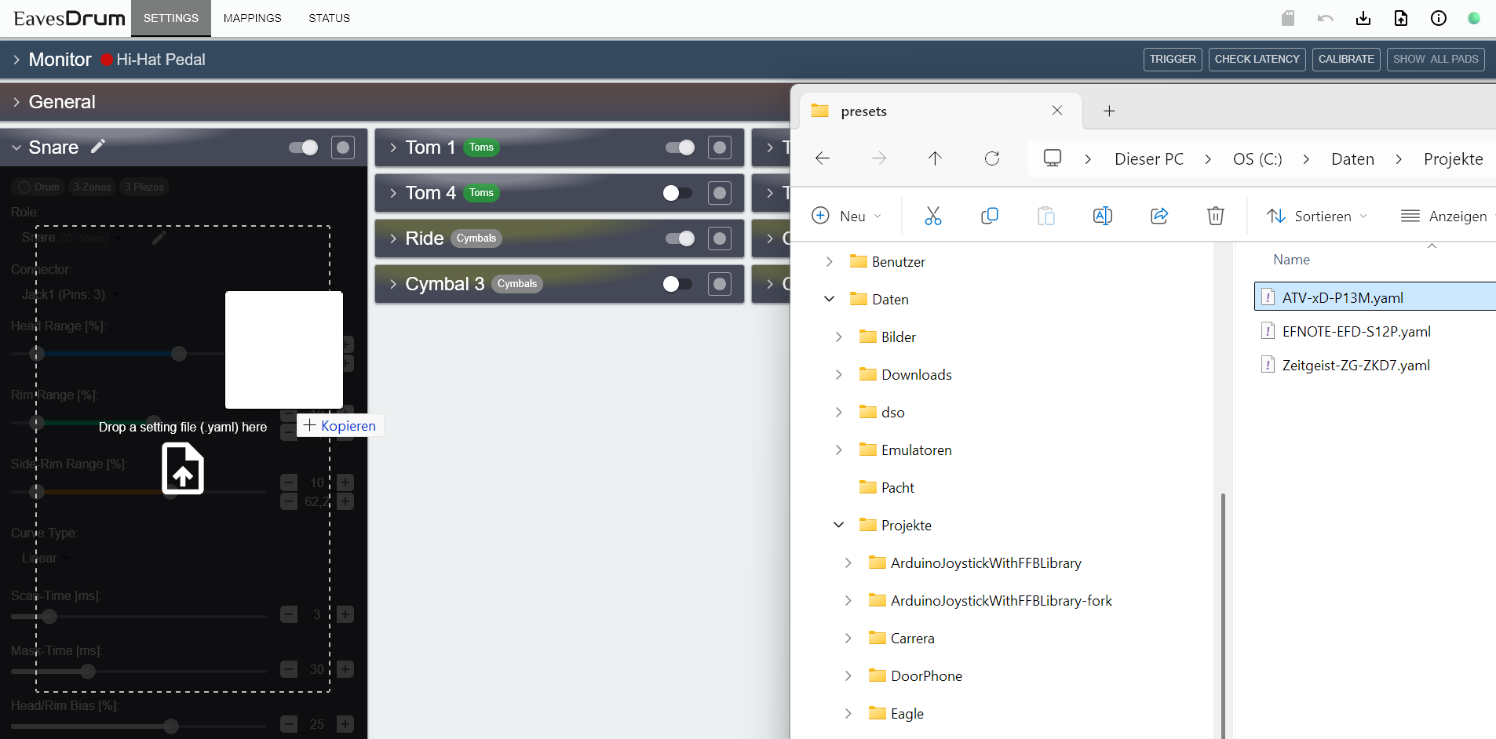Screen dimensions: 1496x739
Task: Select the EFNOTE-EFD-S12P.yaml file
Action: point(1356,331)
